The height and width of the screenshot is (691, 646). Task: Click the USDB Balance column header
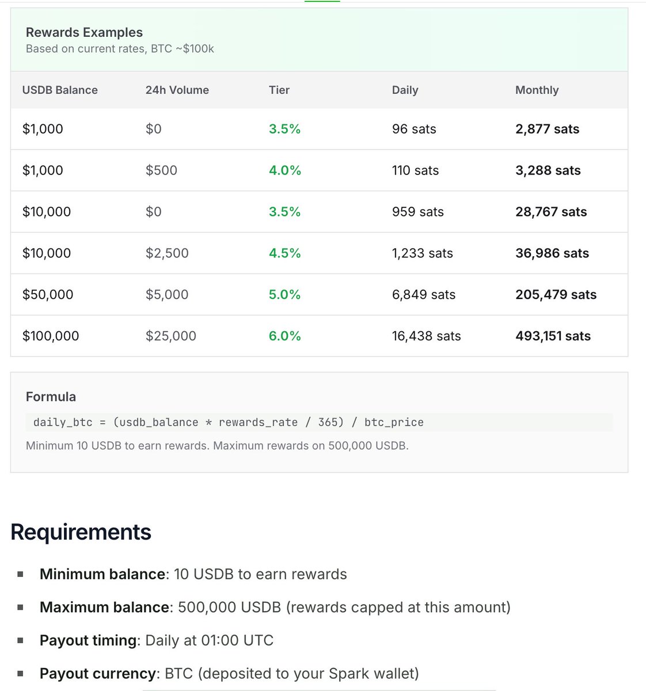tap(60, 90)
